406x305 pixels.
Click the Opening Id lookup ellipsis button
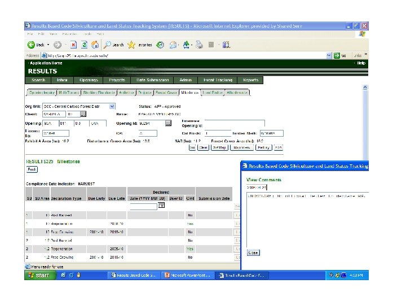click(x=167, y=123)
